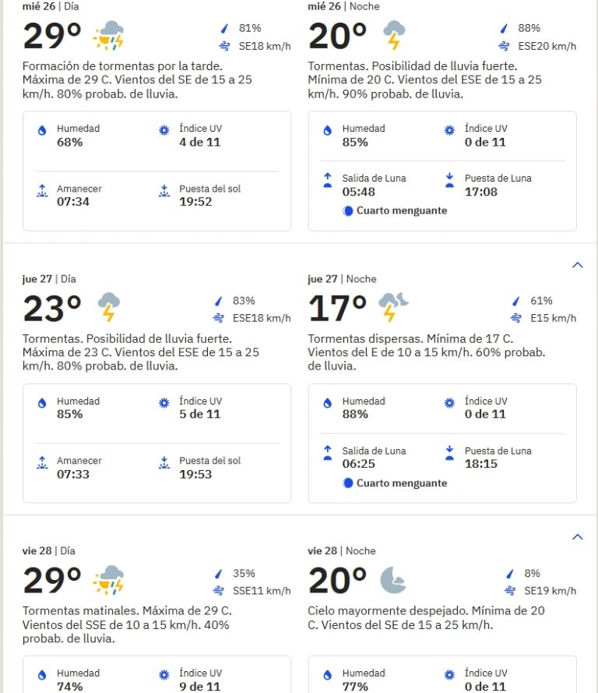Screen dimensions: 598x693
Task: Click the rain probability icon showing 83%
Action: (219, 301)
